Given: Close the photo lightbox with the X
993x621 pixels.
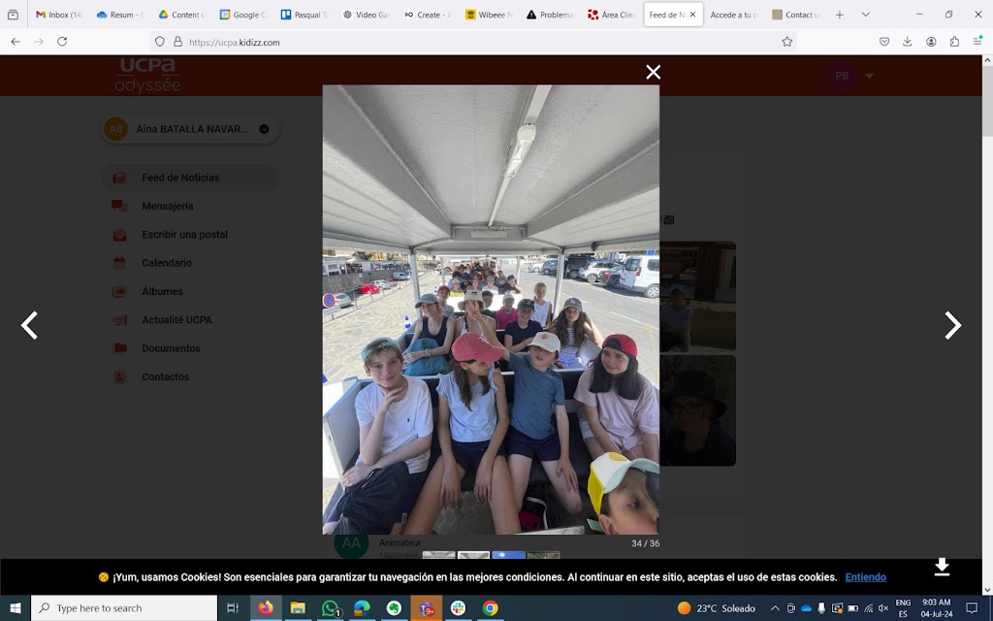Looking at the screenshot, I should coord(653,72).
